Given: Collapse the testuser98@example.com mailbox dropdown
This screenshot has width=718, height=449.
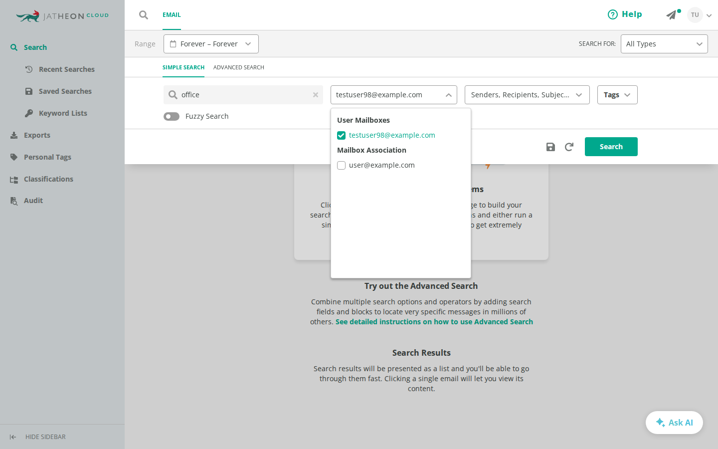Looking at the screenshot, I should pos(394,95).
